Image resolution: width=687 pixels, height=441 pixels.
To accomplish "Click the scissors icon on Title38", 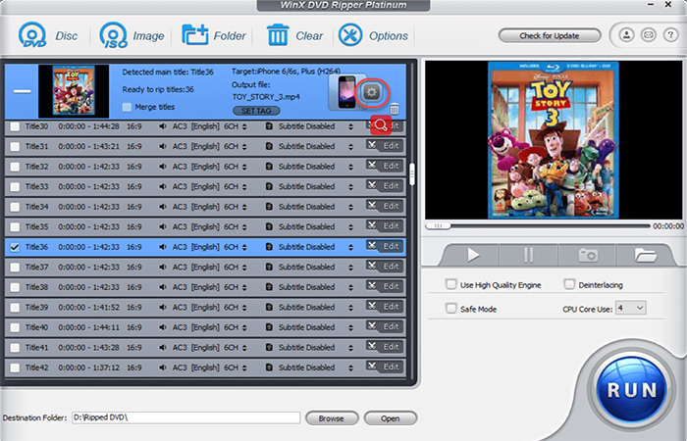I will pyautogui.click(x=372, y=286).
